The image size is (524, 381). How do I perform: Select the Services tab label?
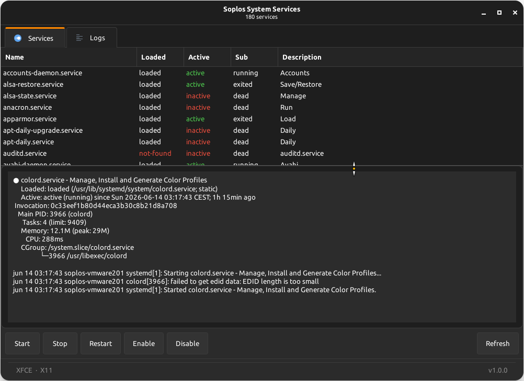click(40, 38)
